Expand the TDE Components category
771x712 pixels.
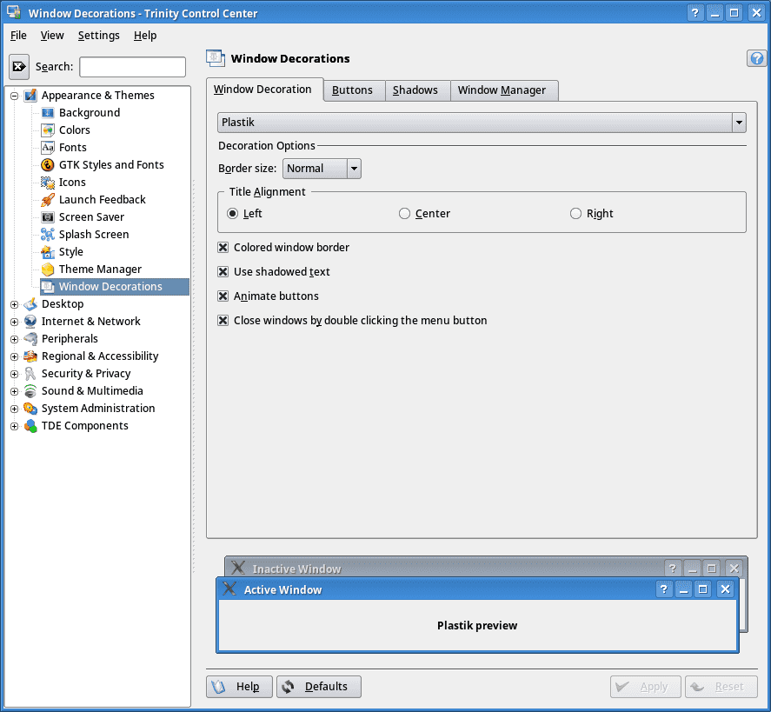[x=14, y=426]
